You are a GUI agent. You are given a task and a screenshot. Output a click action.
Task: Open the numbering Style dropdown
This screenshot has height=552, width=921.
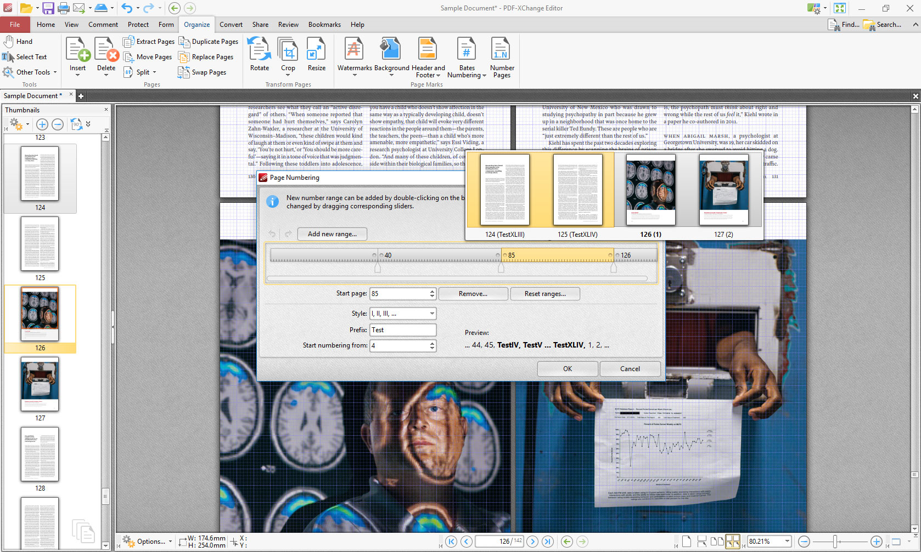[432, 314]
